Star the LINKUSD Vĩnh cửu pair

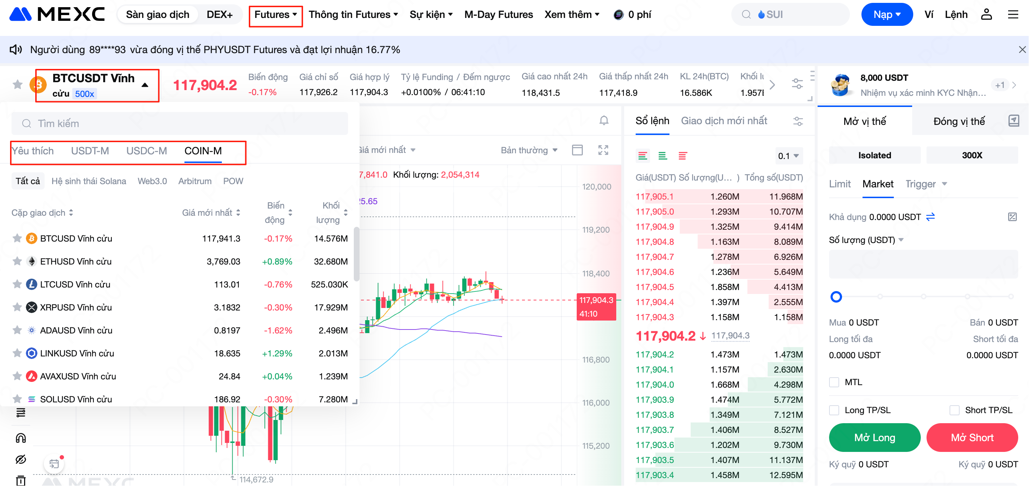pos(17,353)
